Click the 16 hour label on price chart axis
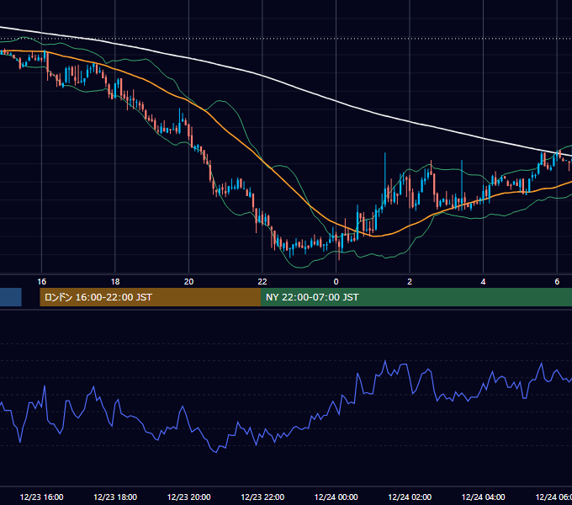The width and height of the screenshot is (572, 505). pyautogui.click(x=41, y=282)
